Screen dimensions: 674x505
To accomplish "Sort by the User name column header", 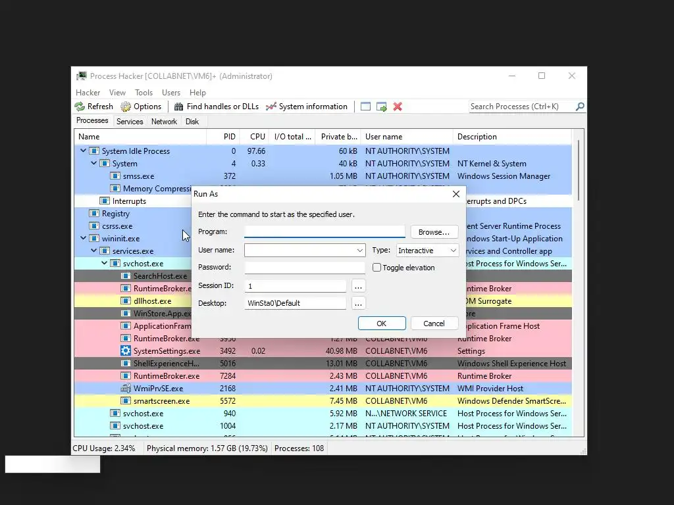I will click(x=407, y=137).
